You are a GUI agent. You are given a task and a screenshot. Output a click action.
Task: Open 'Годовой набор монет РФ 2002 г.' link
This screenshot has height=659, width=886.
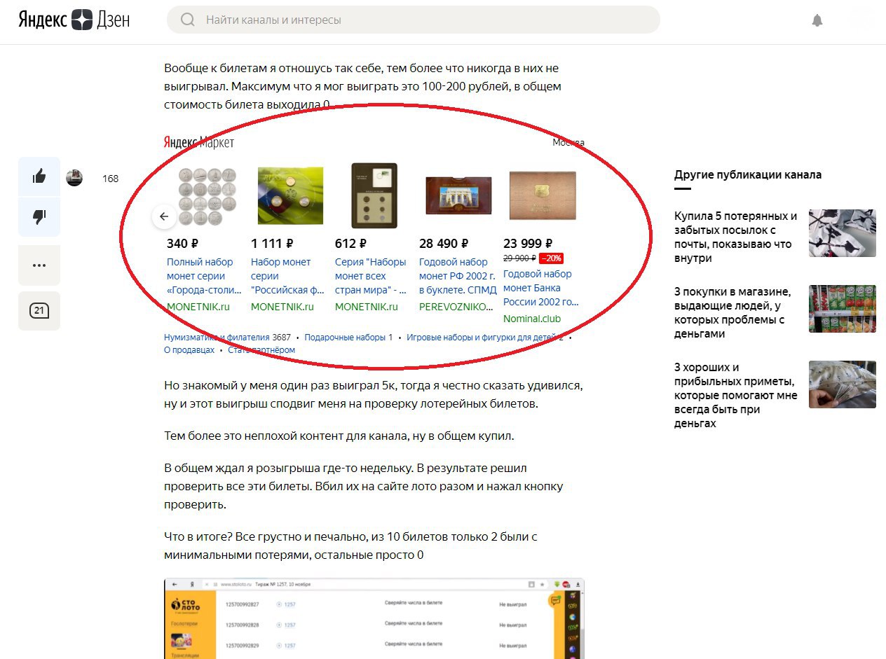pos(458,276)
